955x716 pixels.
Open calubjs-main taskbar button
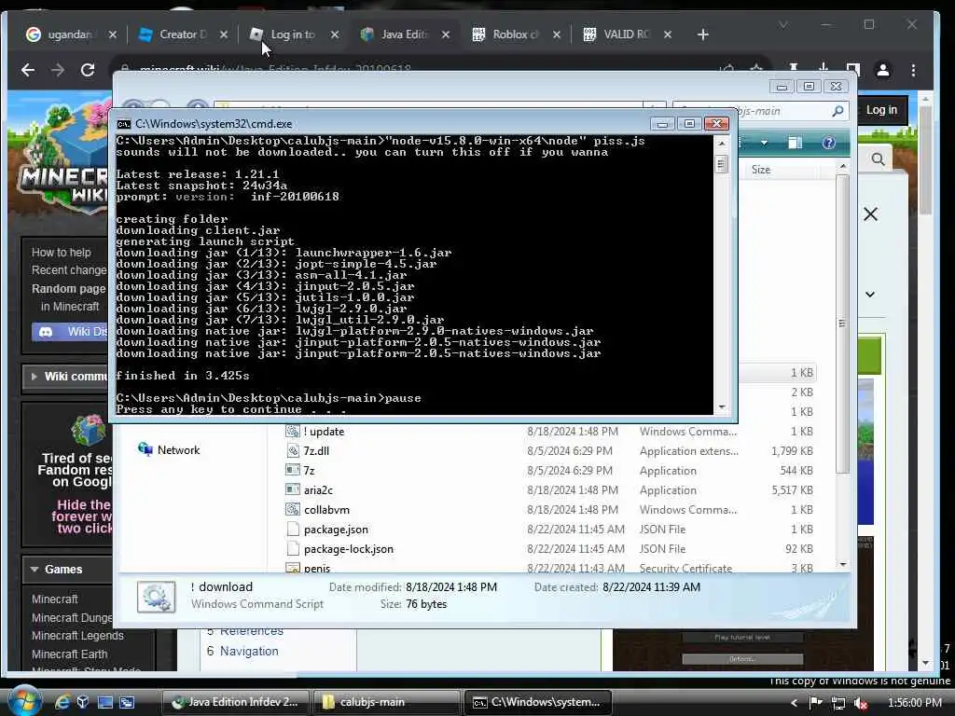386,702
